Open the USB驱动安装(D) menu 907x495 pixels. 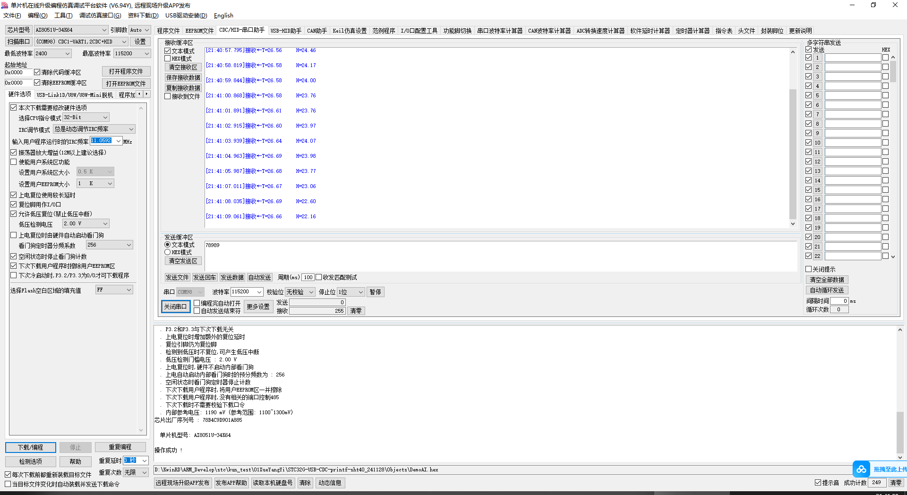[186, 16]
